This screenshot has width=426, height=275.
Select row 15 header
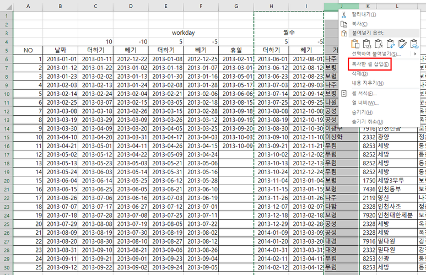click(7, 138)
